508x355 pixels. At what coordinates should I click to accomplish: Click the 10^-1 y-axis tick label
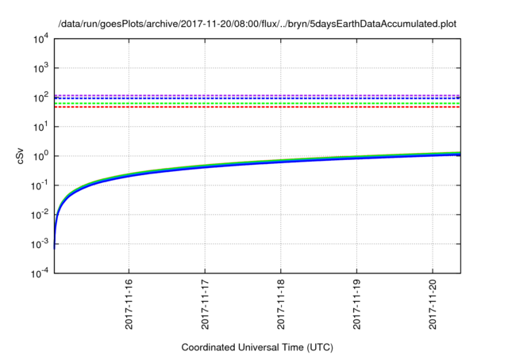[40, 185]
